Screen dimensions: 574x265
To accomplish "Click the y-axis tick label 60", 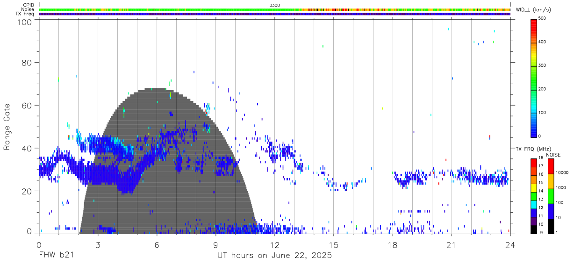I will (28, 106).
